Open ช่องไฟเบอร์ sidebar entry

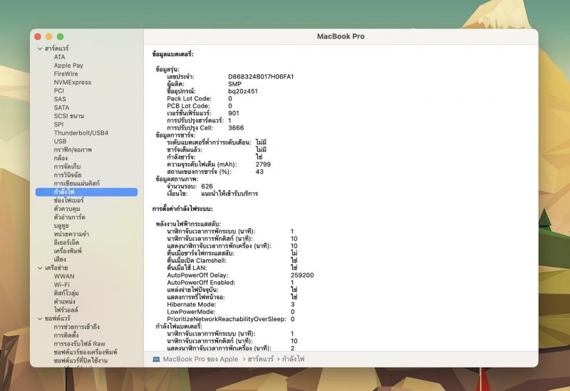(x=68, y=200)
